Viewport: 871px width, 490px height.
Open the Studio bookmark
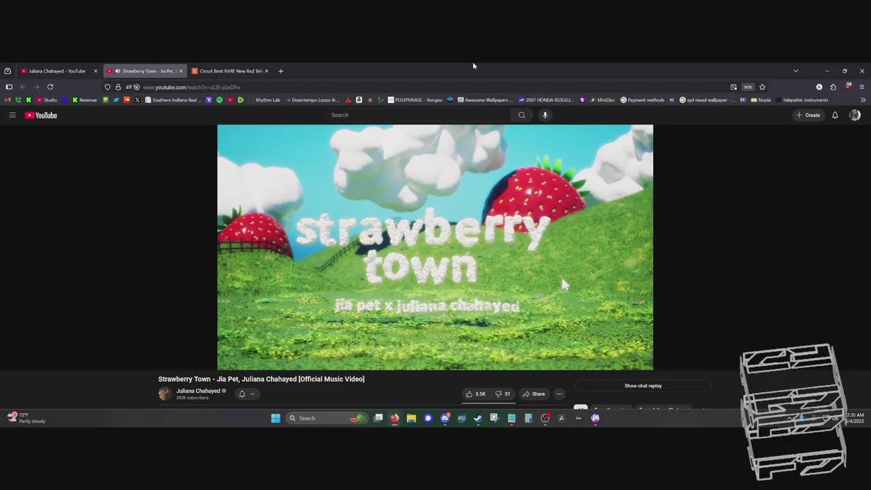pos(47,100)
